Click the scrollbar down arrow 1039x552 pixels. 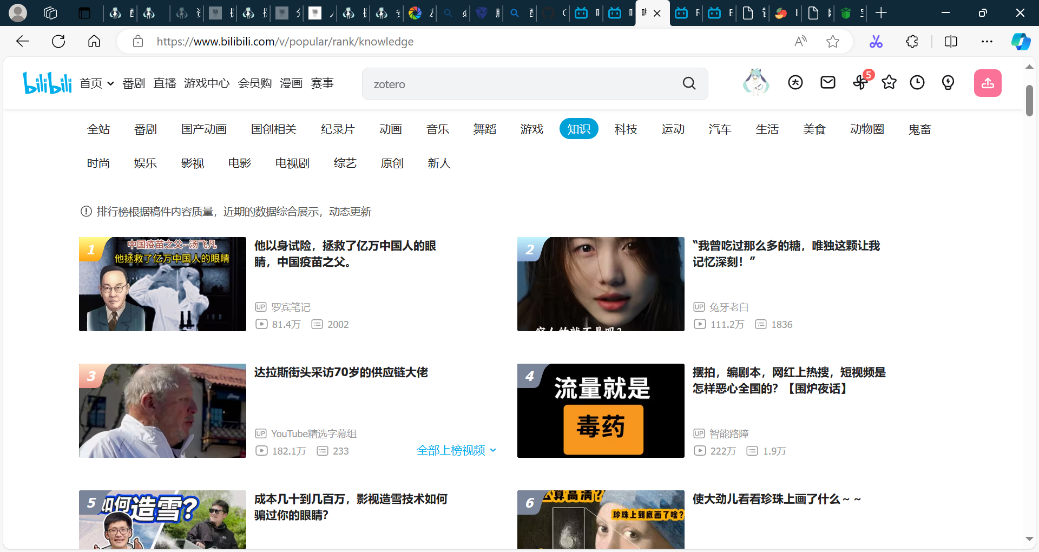[1029, 539]
